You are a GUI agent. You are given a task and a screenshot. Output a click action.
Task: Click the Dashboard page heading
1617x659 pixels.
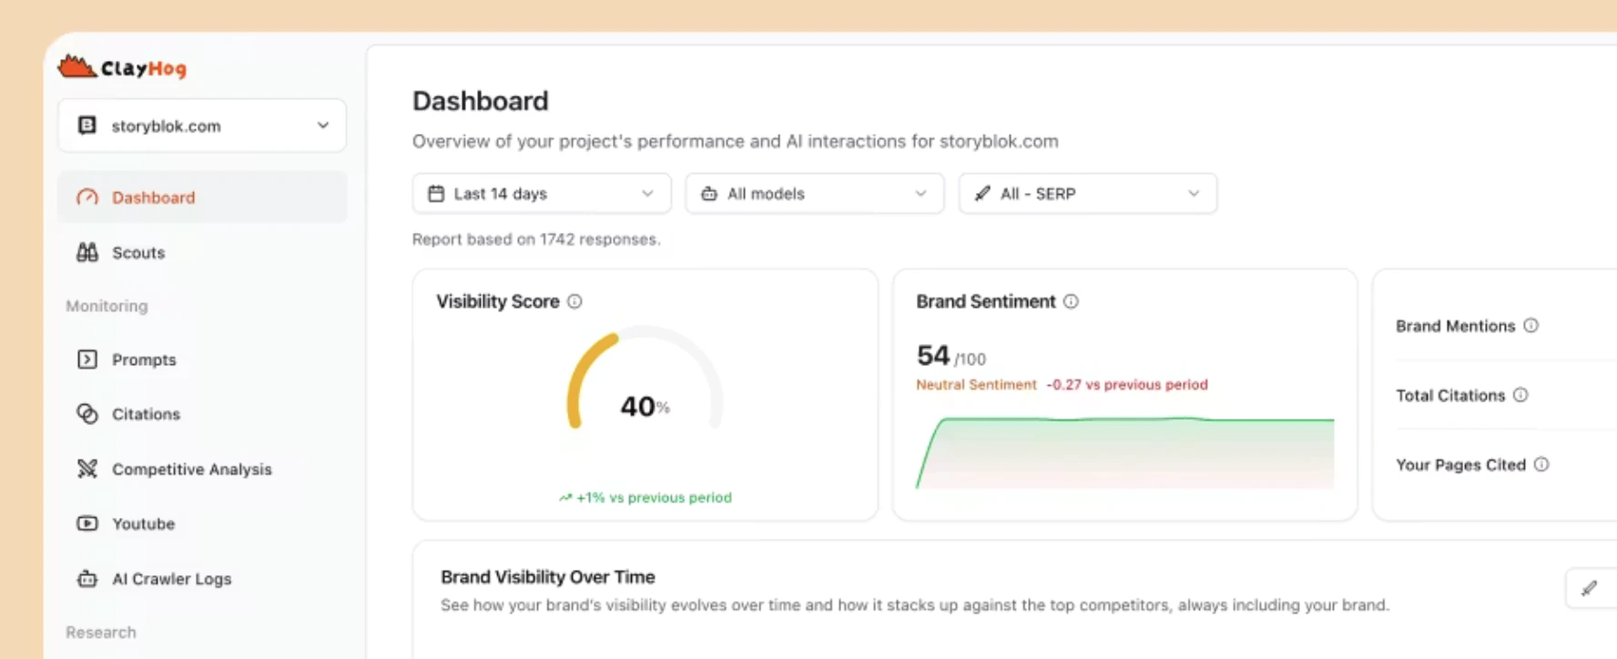(481, 101)
